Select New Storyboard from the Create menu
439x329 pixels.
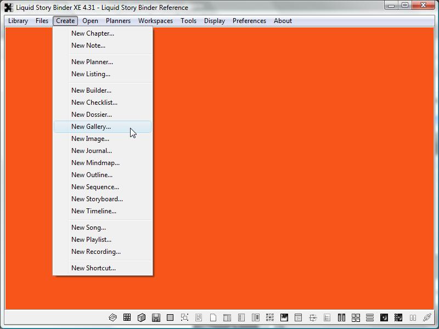tap(97, 199)
